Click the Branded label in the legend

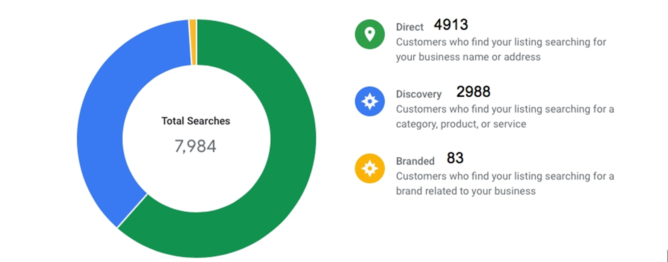pyautogui.click(x=415, y=161)
